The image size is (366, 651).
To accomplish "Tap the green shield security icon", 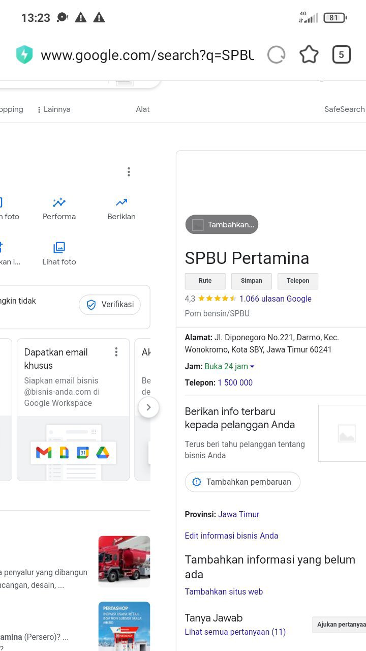I will pyautogui.click(x=24, y=55).
